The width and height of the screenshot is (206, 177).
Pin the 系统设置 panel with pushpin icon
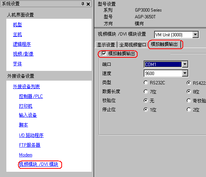pyautogui.click(x=83, y=4)
